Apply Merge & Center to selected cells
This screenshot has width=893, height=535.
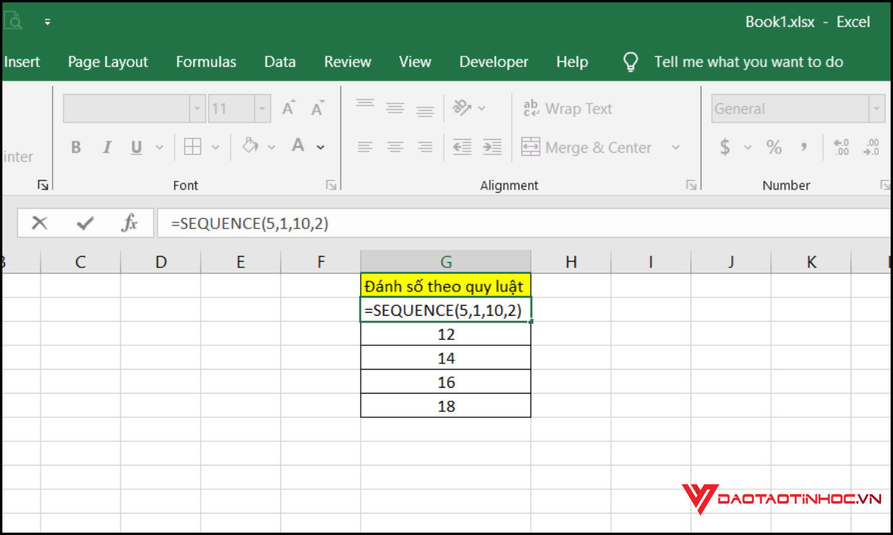click(589, 147)
